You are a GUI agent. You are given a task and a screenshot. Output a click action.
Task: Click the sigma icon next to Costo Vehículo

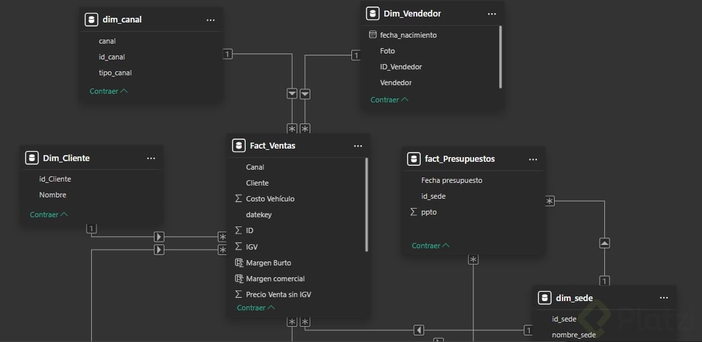[238, 199]
